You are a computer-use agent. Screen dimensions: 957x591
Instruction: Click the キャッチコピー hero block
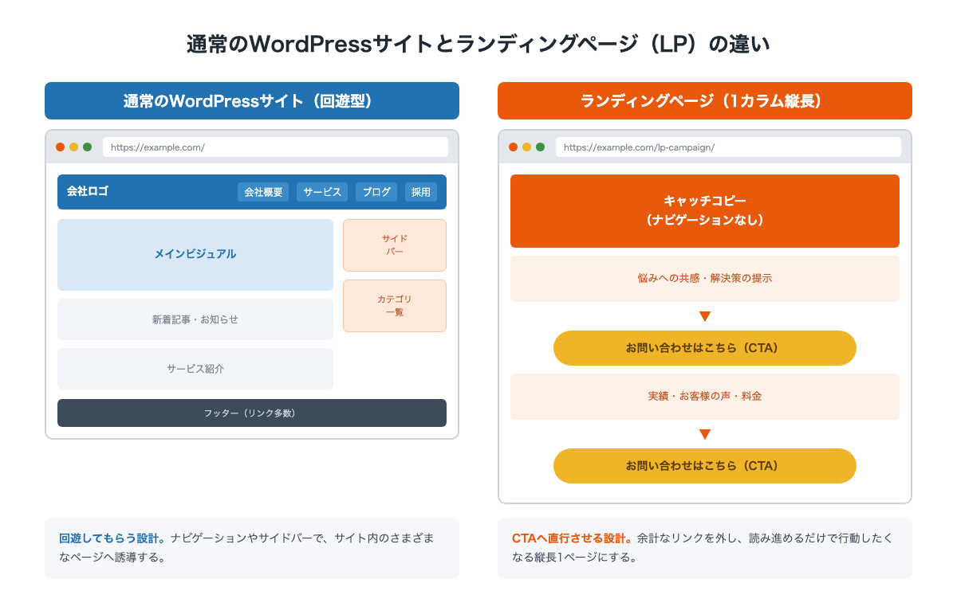pos(705,211)
